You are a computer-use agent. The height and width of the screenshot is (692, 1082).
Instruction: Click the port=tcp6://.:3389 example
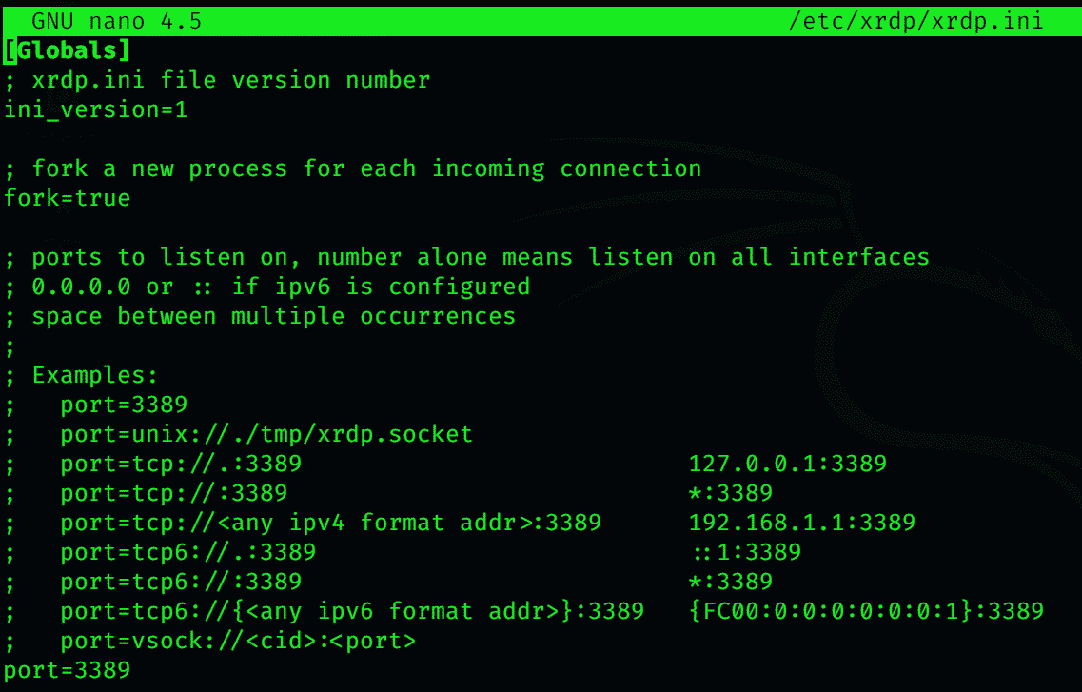pyautogui.click(x=187, y=552)
